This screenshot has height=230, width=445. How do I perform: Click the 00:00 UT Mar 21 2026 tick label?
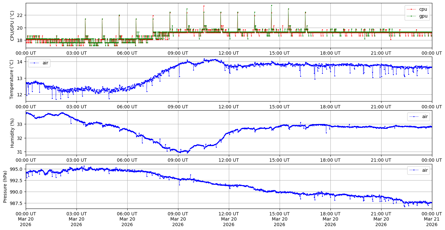pyautogui.click(x=432, y=219)
